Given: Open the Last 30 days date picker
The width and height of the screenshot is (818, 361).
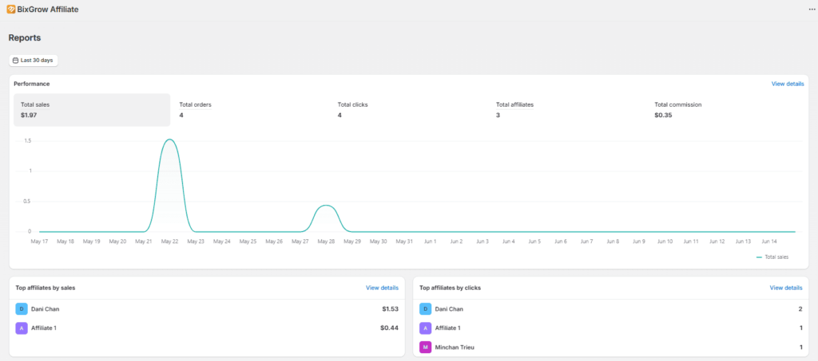Looking at the screenshot, I should click(34, 61).
